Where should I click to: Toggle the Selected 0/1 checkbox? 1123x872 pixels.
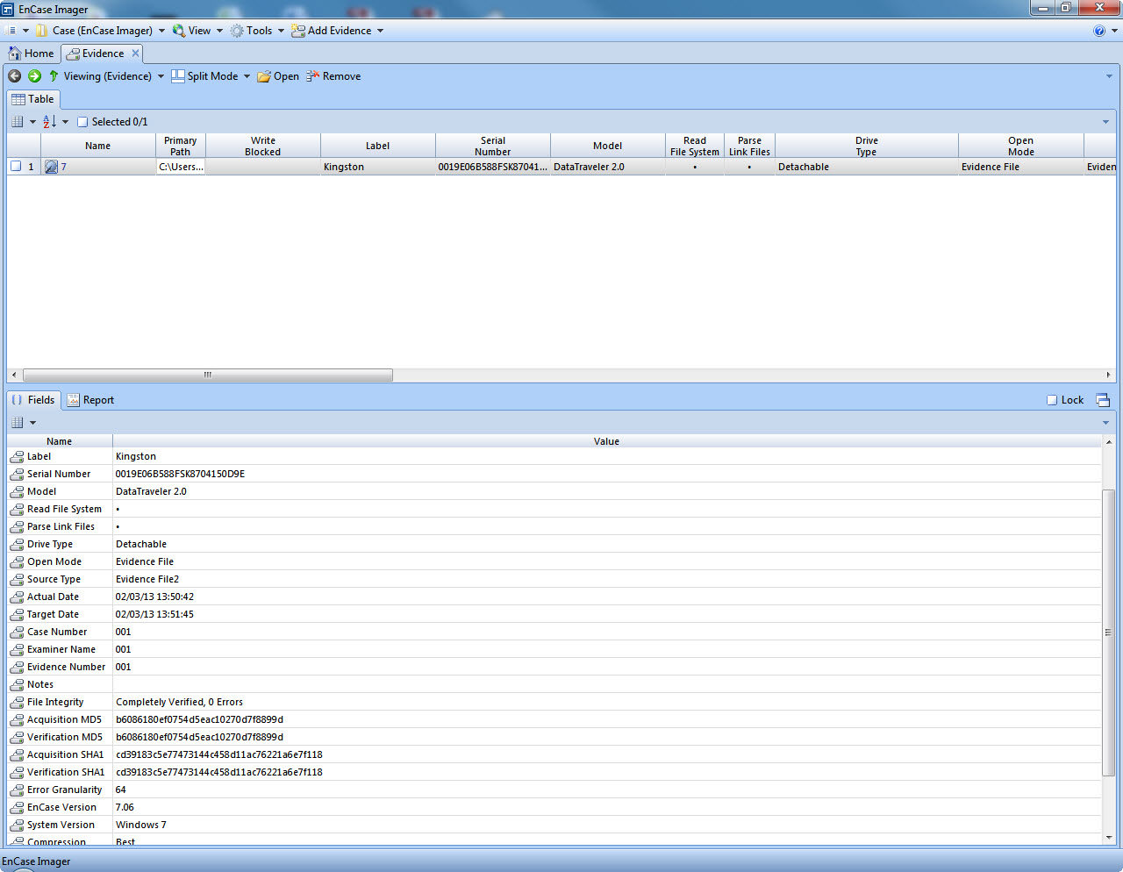pyautogui.click(x=83, y=122)
